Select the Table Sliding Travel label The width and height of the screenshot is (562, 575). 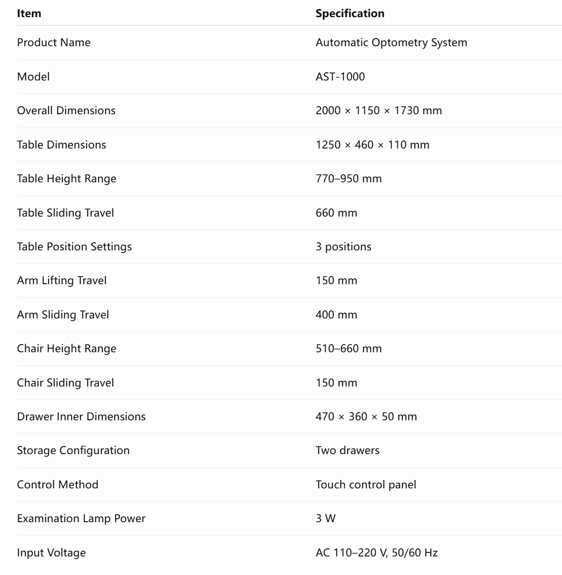[66, 213]
